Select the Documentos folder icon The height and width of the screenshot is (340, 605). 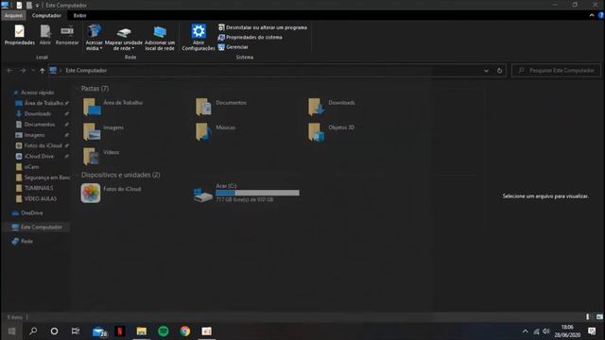click(x=204, y=107)
